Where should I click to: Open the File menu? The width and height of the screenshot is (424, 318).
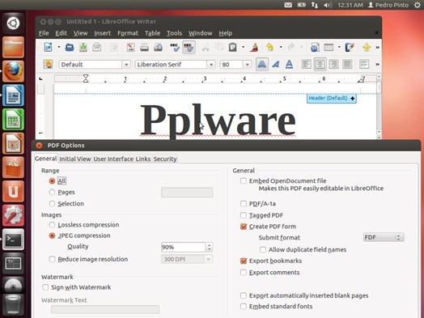coord(44,33)
